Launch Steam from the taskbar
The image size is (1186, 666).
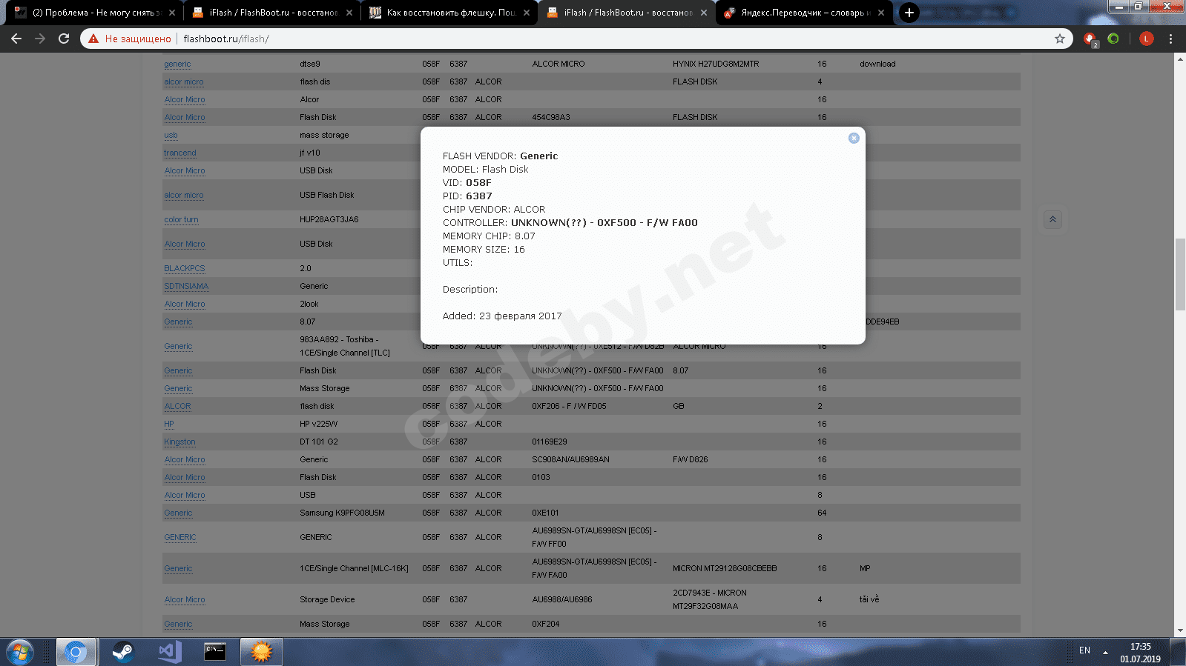coord(122,652)
